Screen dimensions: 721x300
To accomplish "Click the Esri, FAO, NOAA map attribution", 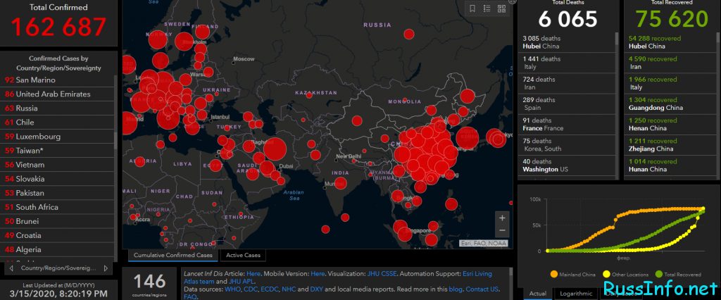I will coord(484,244).
